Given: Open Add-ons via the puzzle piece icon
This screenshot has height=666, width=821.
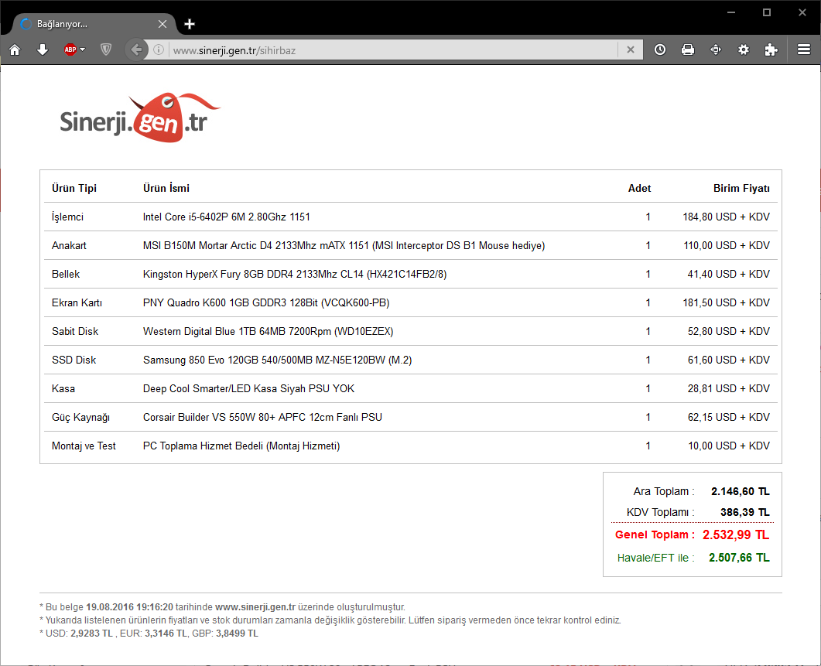Looking at the screenshot, I should pyautogui.click(x=771, y=50).
